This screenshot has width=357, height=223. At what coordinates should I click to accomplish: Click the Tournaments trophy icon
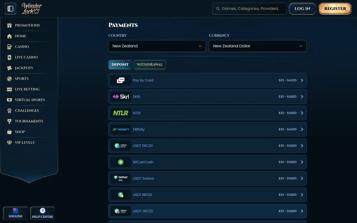(x=10, y=121)
